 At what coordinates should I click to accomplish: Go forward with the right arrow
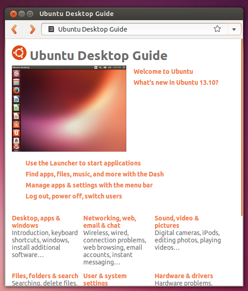point(32,29)
